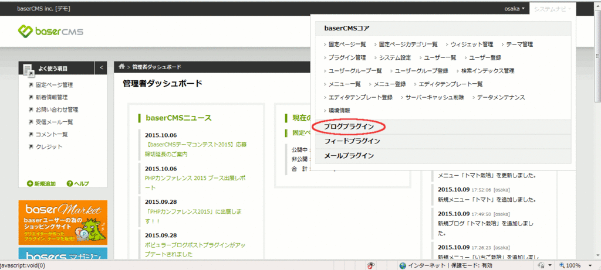Click log entry 新規ブログ「トマト栽培」を追加しました
The image size is (601, 270).
(485, 228)
